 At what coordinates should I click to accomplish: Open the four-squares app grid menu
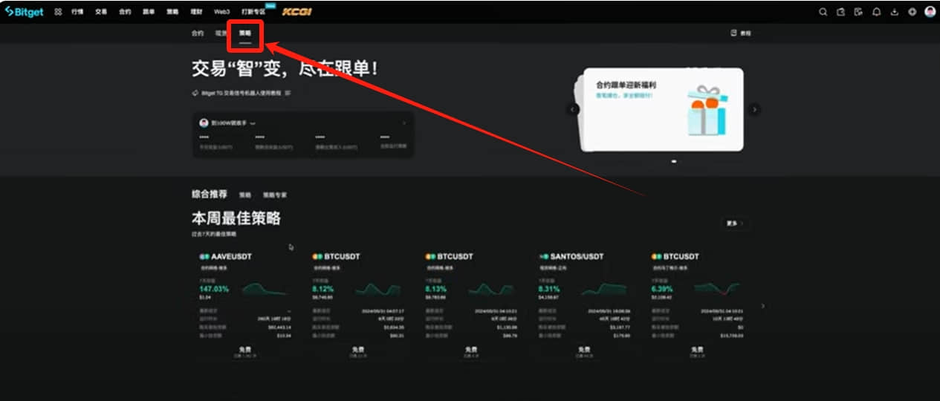(58, 12)
